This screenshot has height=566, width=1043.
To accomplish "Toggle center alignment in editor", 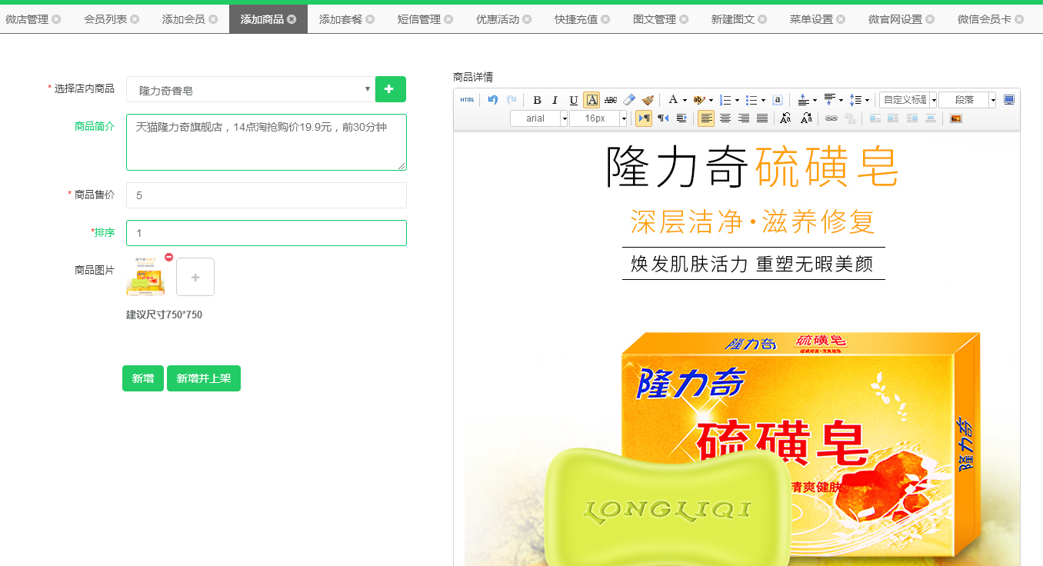I will click(725, 118).
